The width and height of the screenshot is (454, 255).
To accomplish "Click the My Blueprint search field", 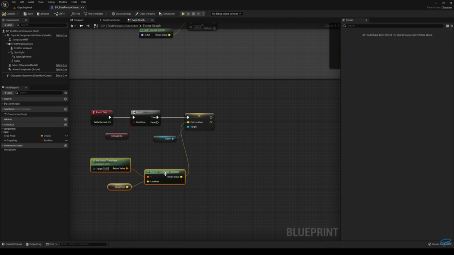I will coord(39,93).
